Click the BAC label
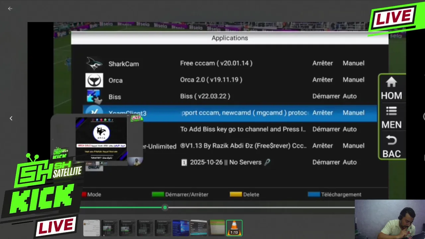The width and height of the screenshot is (425, 239). 391,154
